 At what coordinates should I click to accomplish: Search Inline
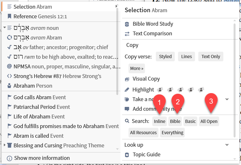159,121
